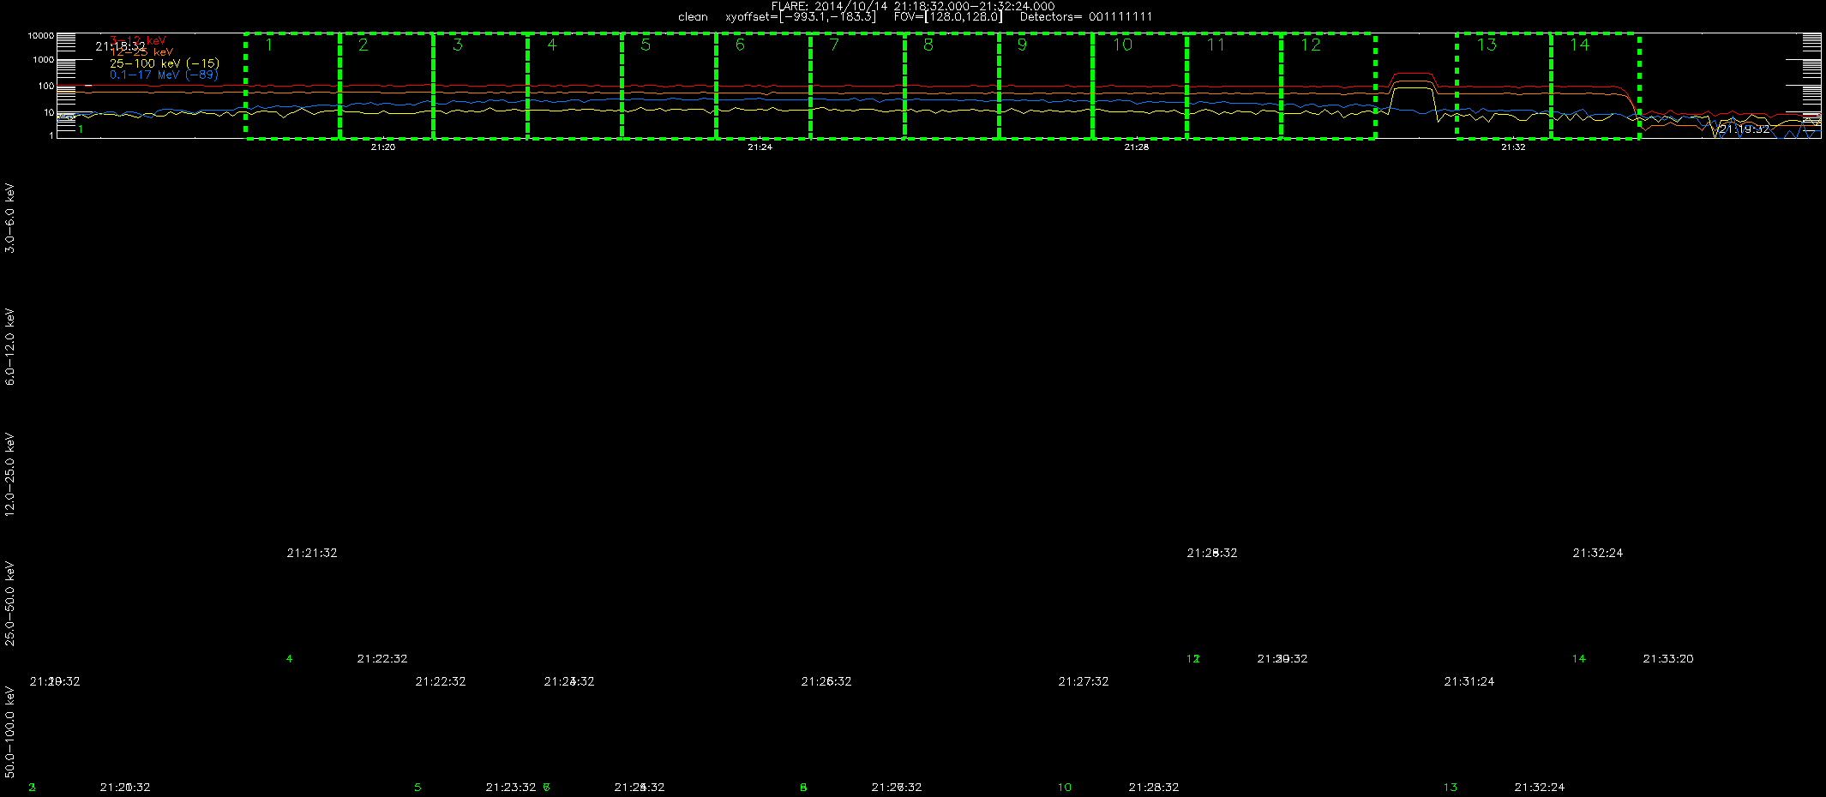Click the 21:31:24 timestamp
This screenshot has height=797, width=1826.
(x=1469, y=681)
